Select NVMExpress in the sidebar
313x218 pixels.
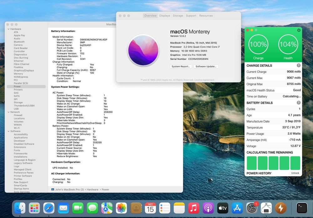point(21,77)
